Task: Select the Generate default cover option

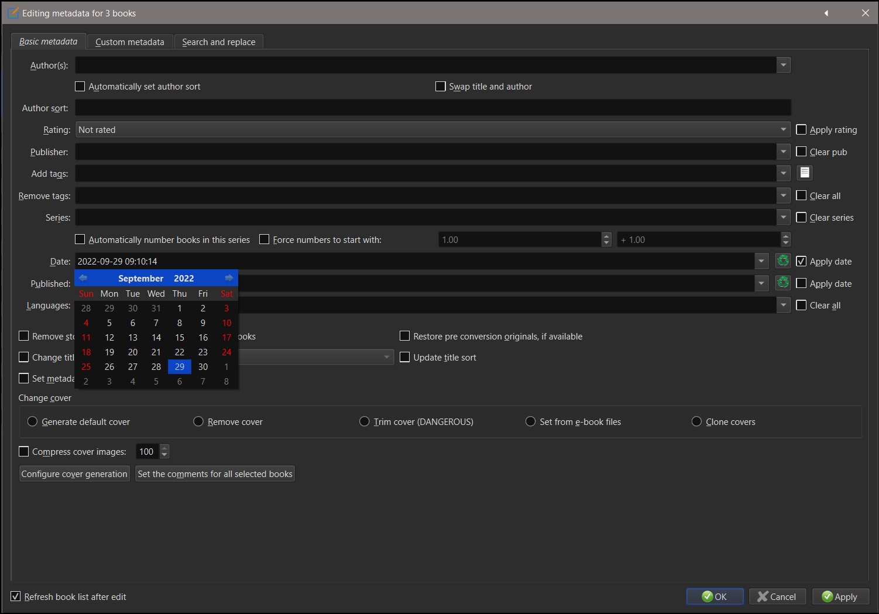Action: (x=33, y=422)
